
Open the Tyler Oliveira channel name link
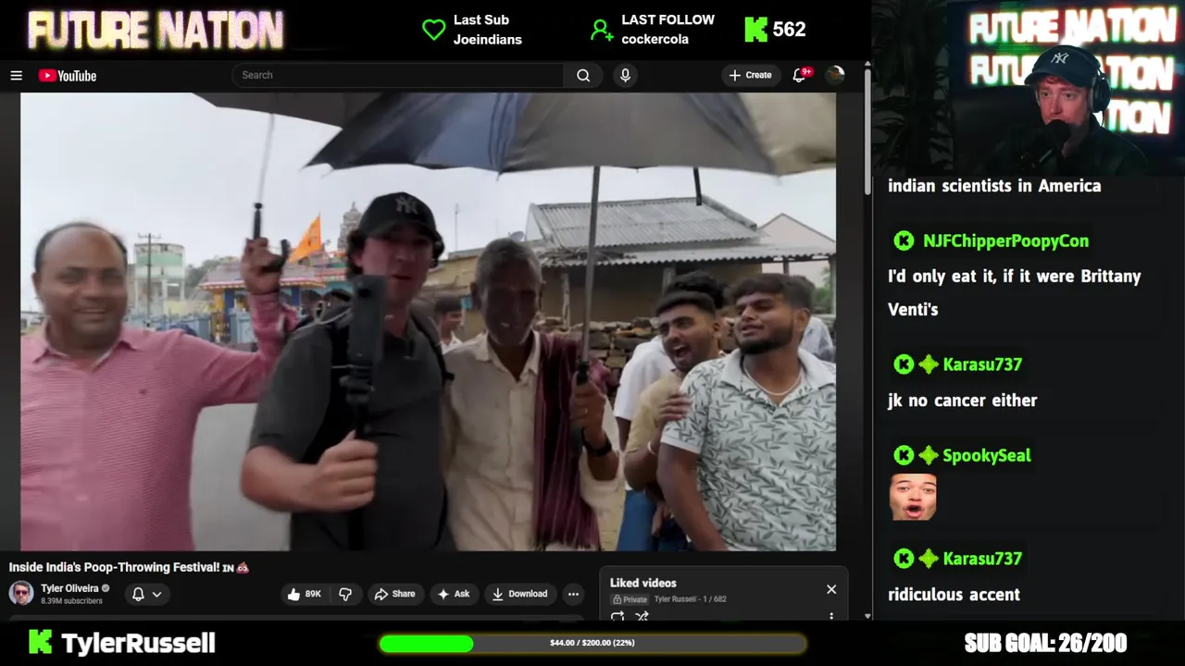click(x=69, y=588)
